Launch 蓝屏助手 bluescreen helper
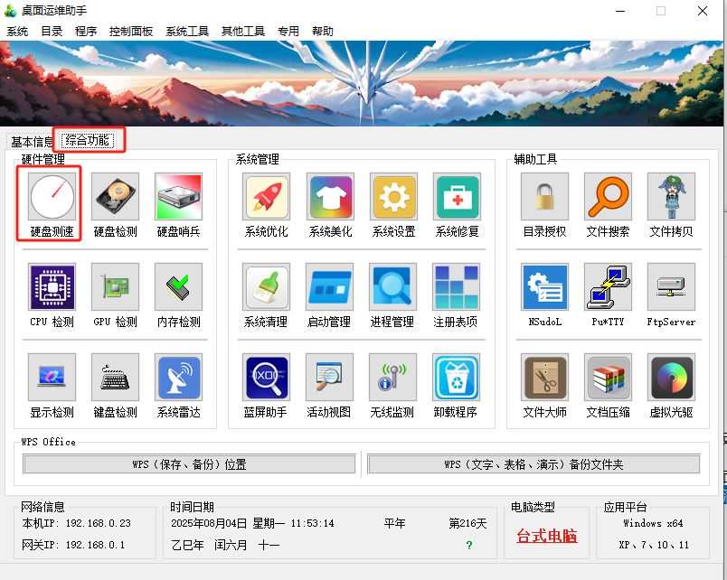727x580 pixels. [x=266, y=377]
